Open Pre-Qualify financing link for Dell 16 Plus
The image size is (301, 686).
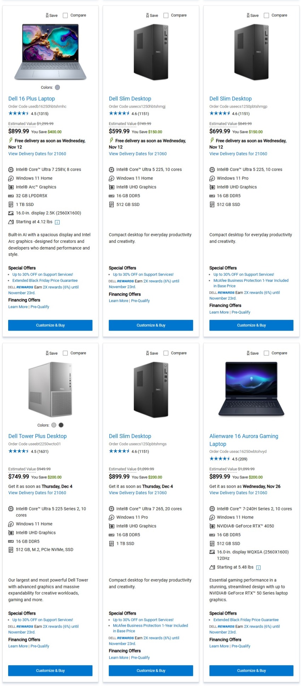pyautogui.click(x=40, y=307)
